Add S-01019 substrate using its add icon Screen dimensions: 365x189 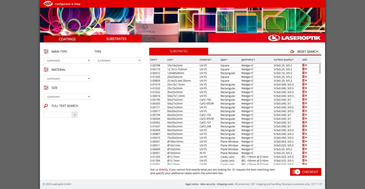[304, 85]
